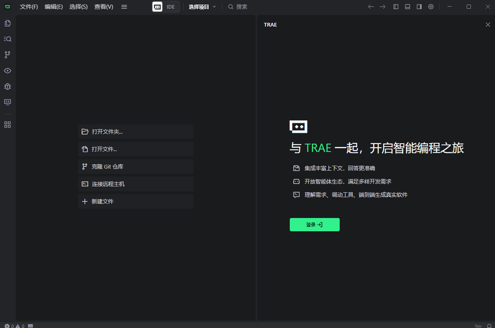Open the 文件(F) menu

coord(29,7)
